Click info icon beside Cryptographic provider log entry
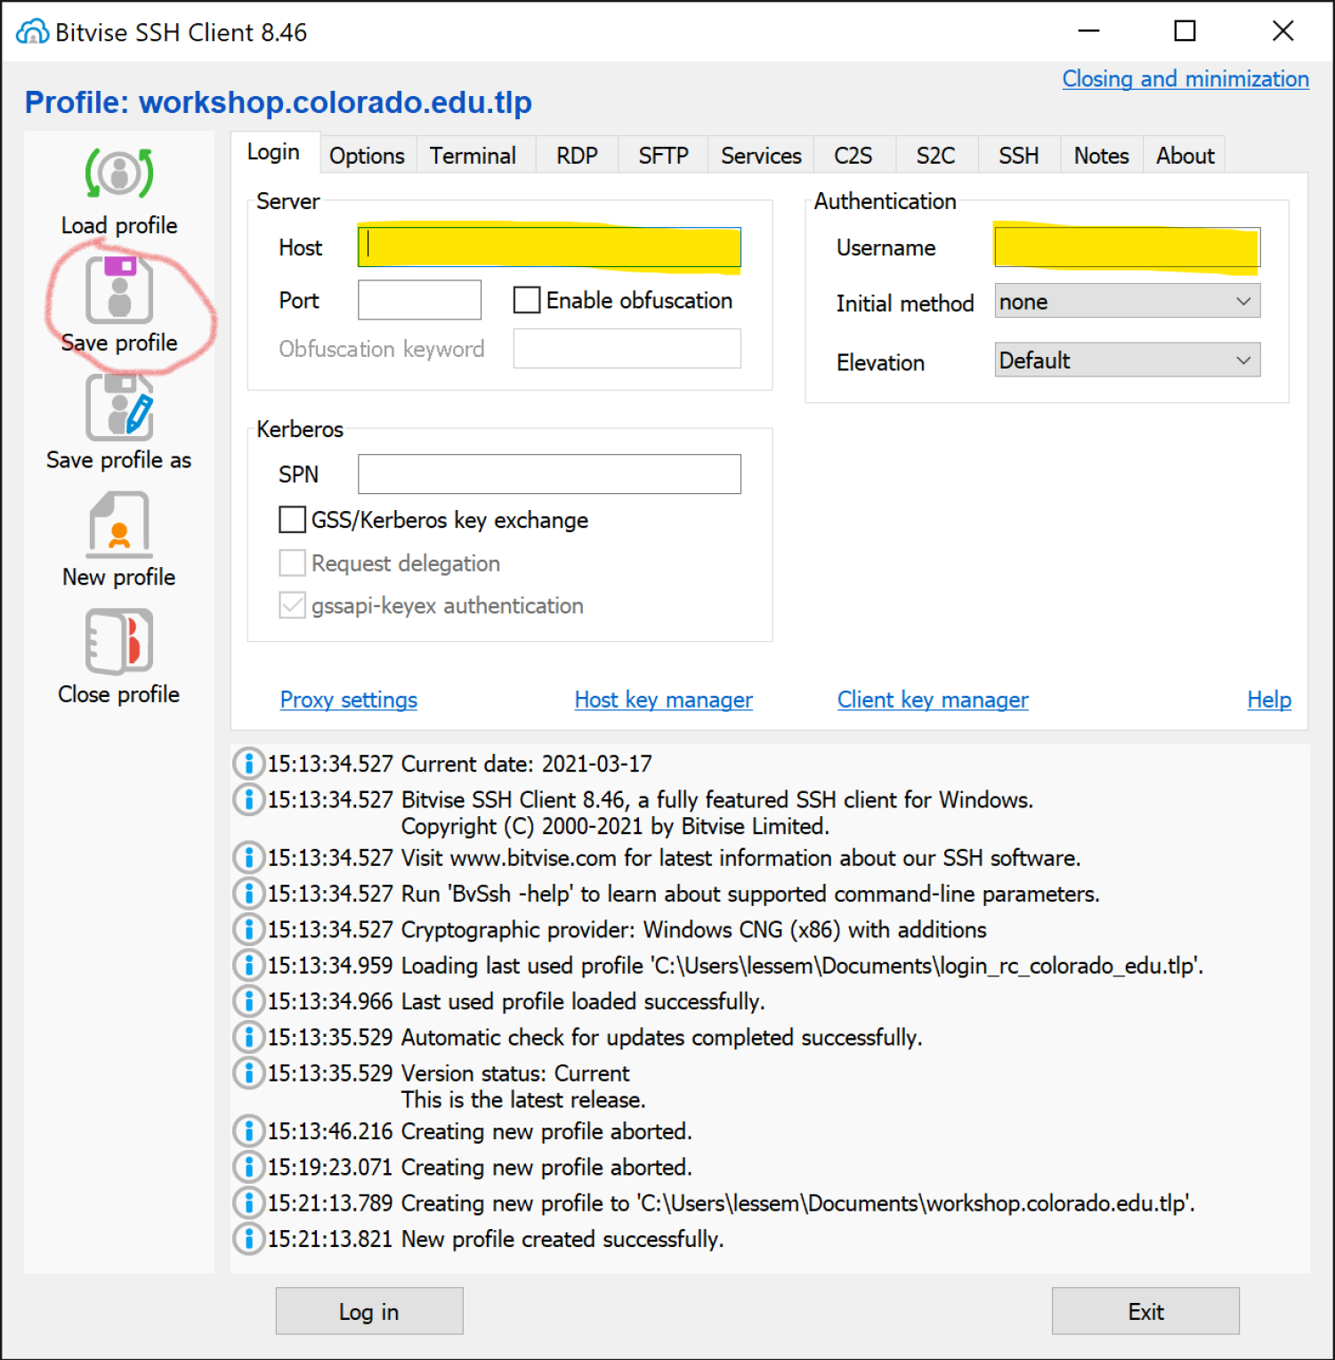1335x1360 pixels. [249, 929]
